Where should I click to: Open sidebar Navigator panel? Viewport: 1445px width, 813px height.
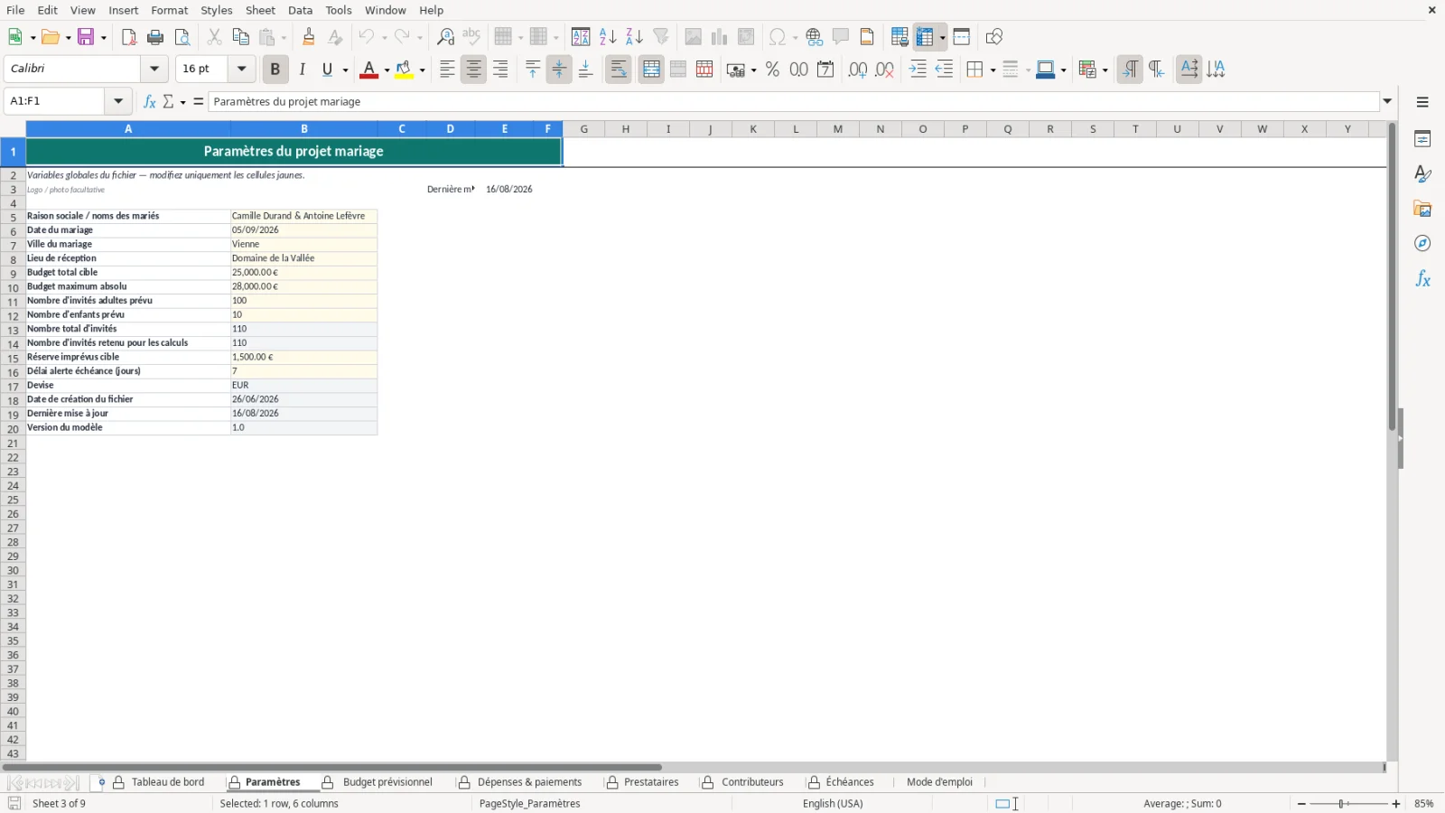tap(1422, 244)
